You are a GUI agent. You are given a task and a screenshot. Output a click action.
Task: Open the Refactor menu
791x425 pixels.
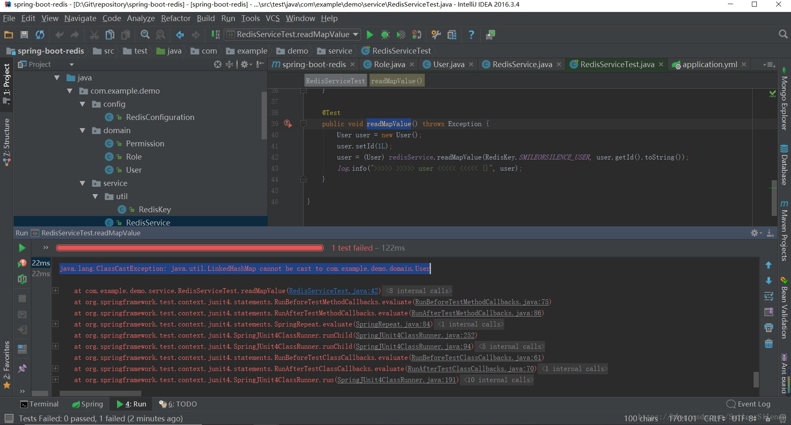pyautogui.click(x=176, y=18)
